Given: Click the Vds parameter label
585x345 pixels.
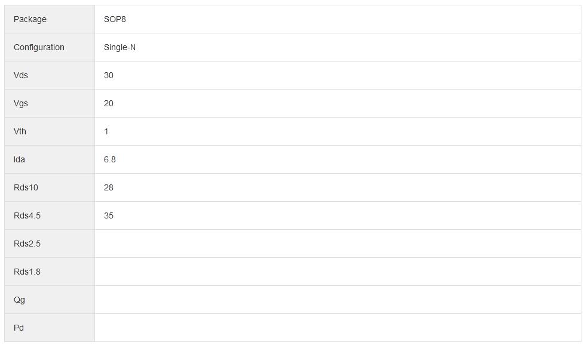Looking at the screenshot, I should click(x=21, y=75).
